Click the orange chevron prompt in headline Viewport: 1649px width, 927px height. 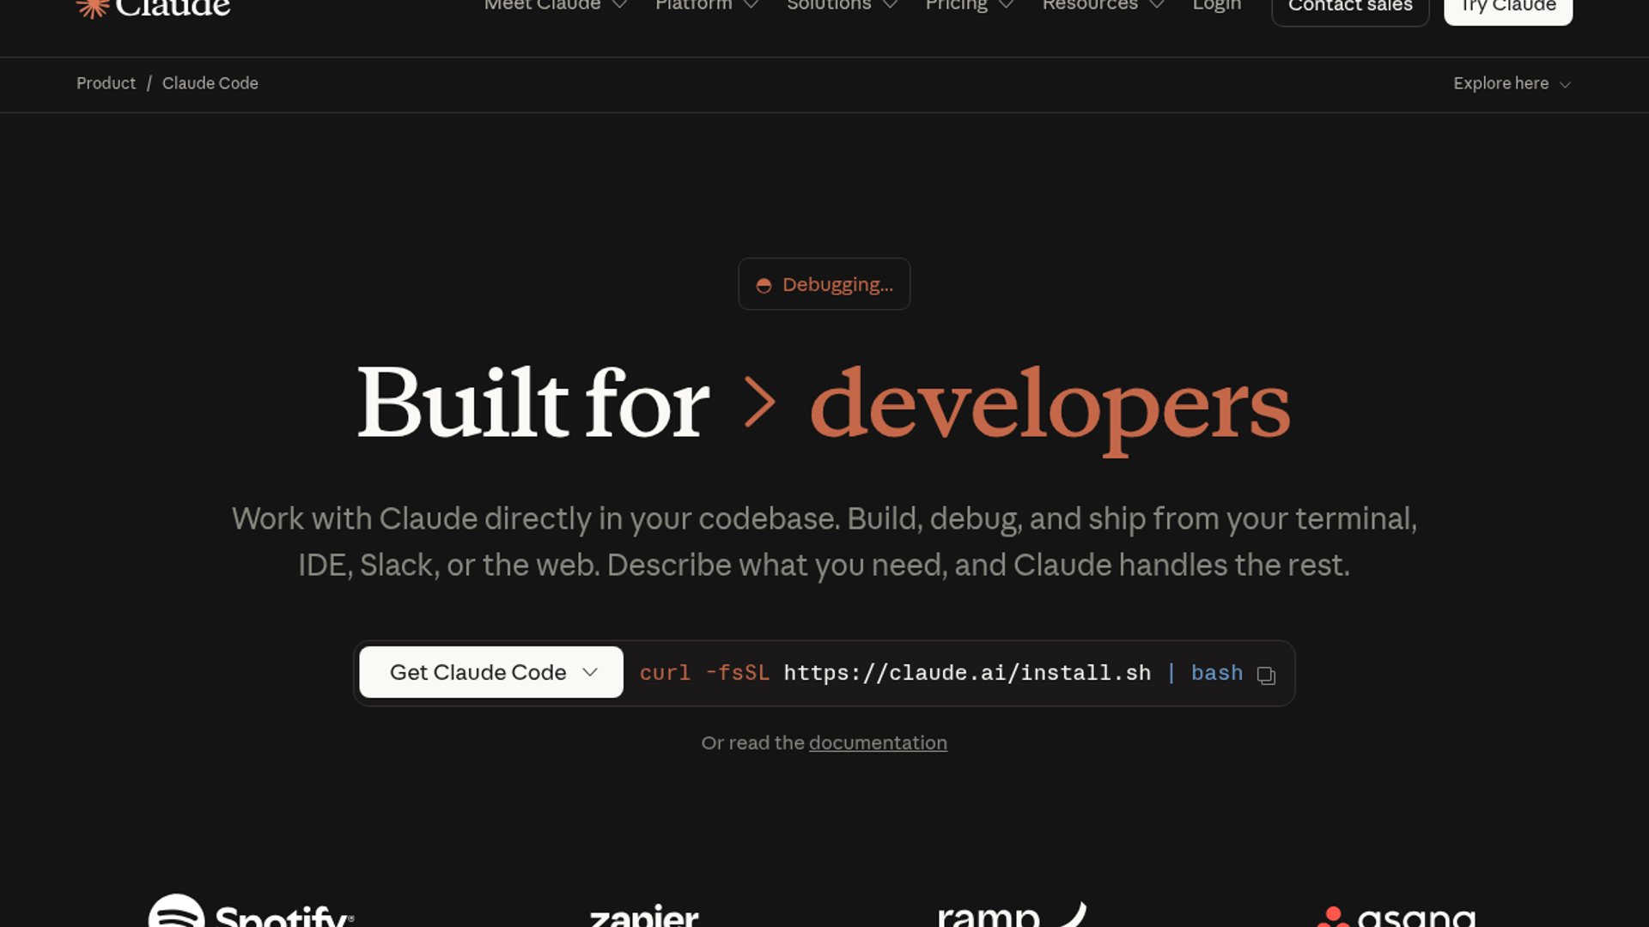(x=760, y=402)
